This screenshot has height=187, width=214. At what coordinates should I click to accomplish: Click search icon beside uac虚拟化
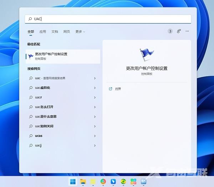(31, 88)
